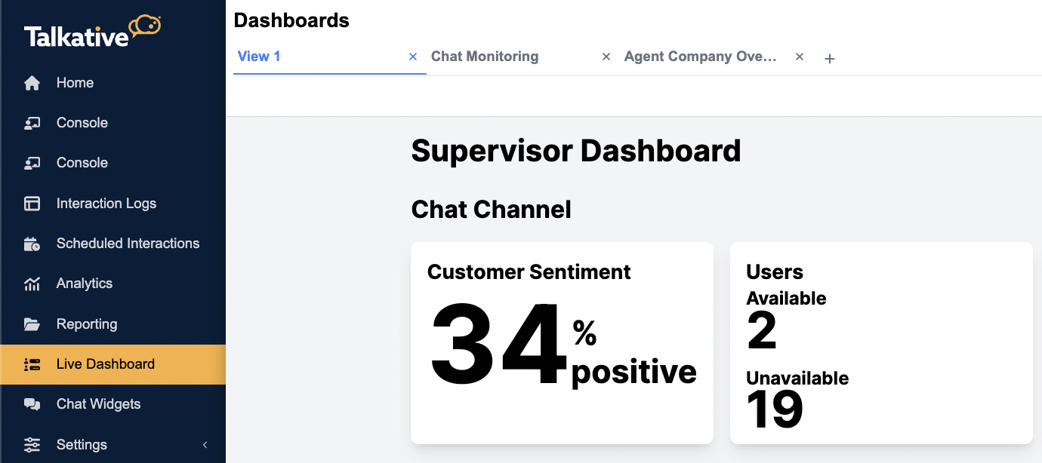This screenshot has width=1042, height=463.
Task: Click the Reporting folder icon
Action: pos(32,324)
